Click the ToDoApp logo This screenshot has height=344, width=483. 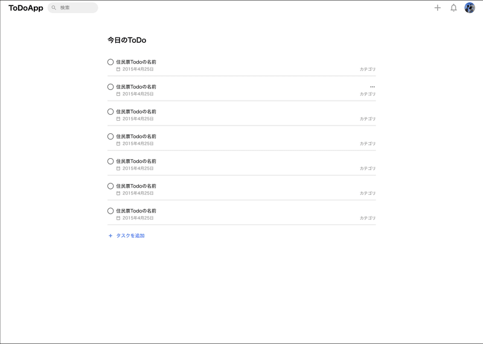pyautogui.click(x=26, y=8)
